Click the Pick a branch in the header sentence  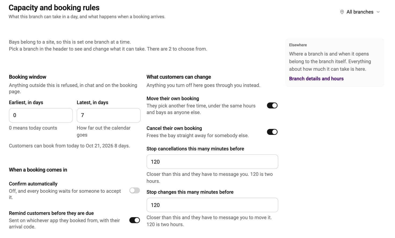pyautogui.click(x=108, y=49)
